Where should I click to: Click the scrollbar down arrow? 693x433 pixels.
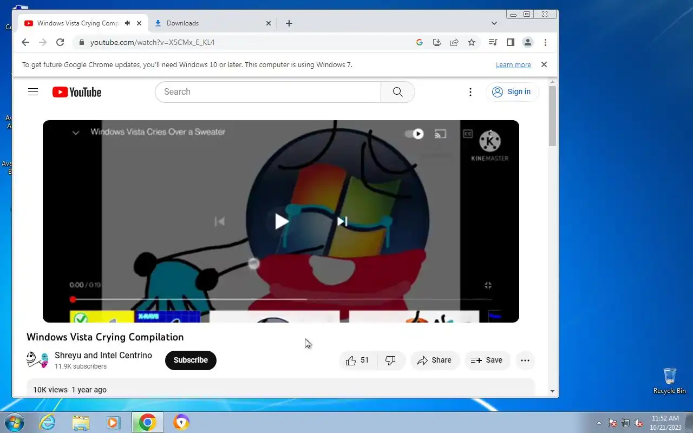(x=552, y=391)
